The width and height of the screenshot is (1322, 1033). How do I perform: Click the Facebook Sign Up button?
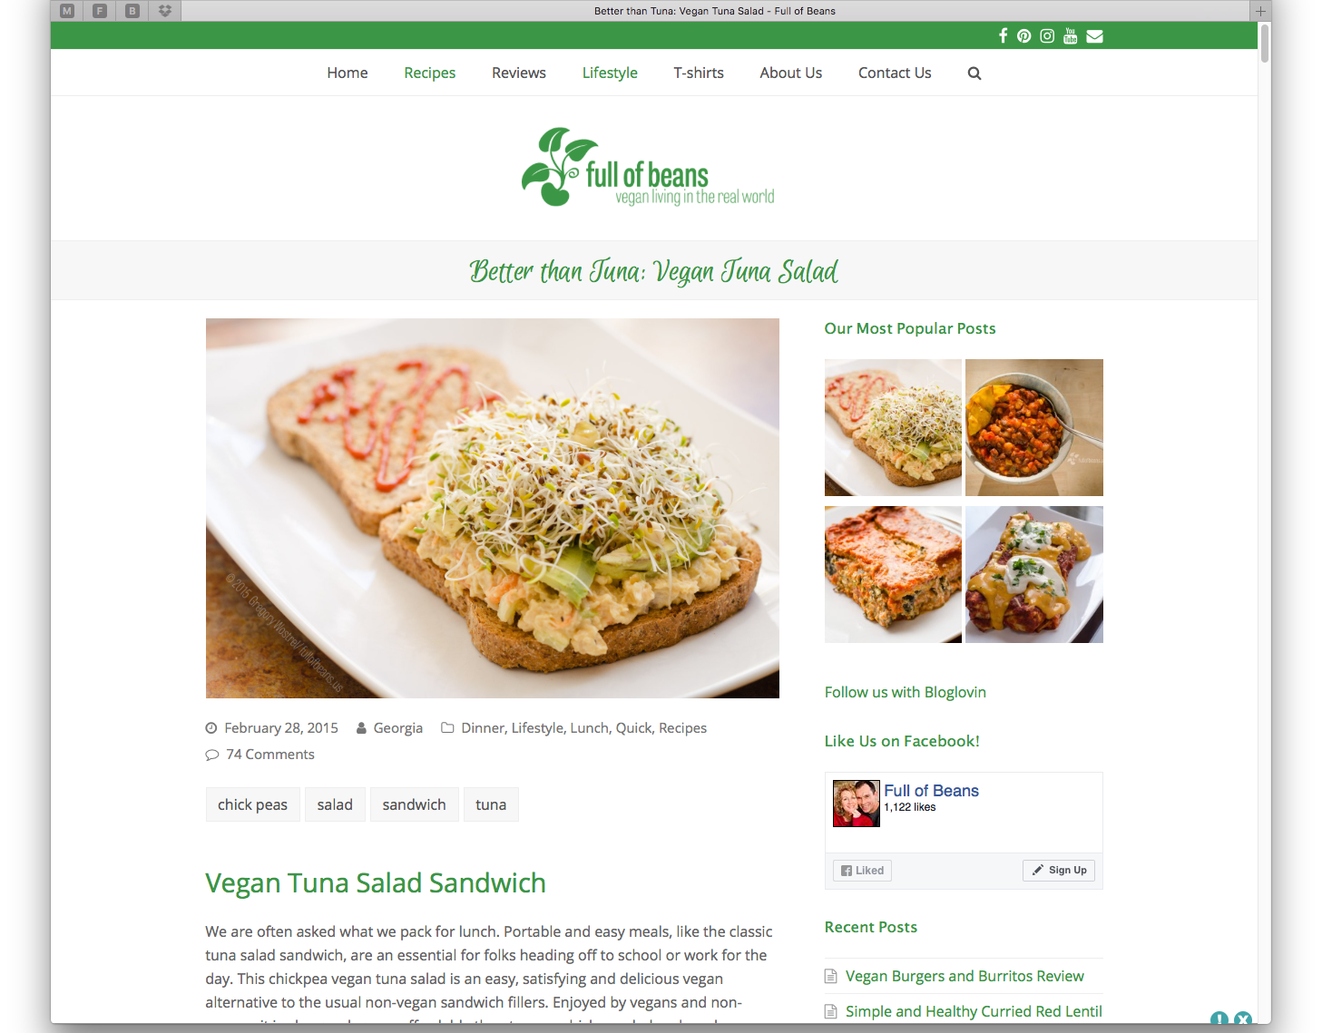point(1059,870)
